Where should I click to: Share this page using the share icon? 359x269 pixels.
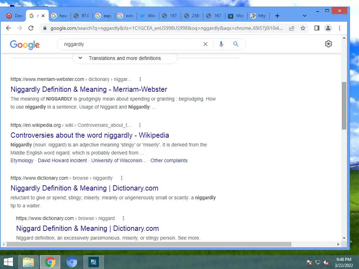click(292, 28)
